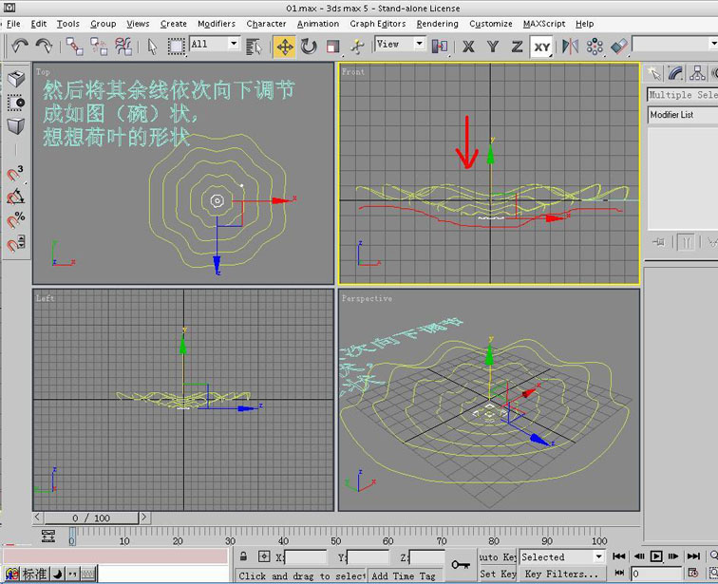This screenshot has height=584, width=718.
Task: Click the time slider right arrow
Action: (144, 518)
